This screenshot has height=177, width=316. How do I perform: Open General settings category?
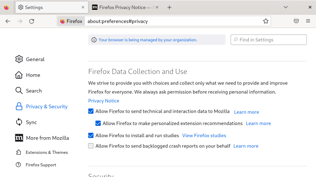[x=30, y=59]
